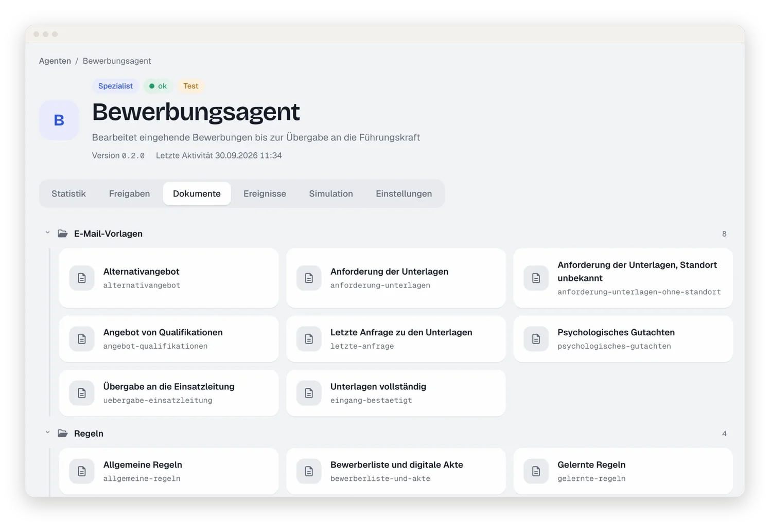
Task: Switch to the Einstellungen tab
Action: point(404,194)
